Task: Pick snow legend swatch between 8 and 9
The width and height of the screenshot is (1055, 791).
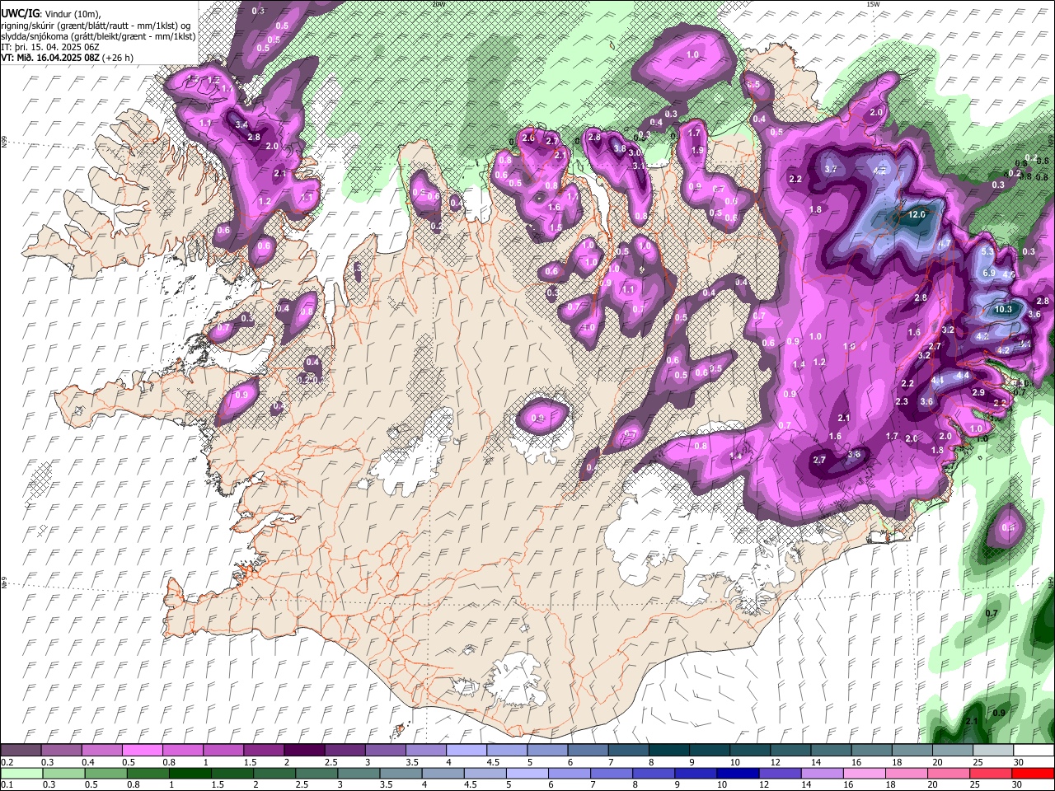Action: point(668,751)
